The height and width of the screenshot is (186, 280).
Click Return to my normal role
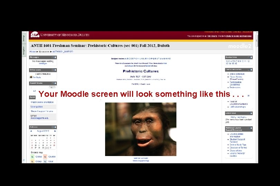pyautogui.click(x=239, y=36)
